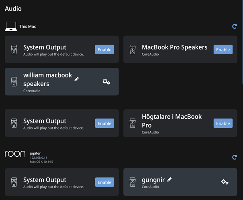
Task: Click speaker icon of System Output beside gungnir
Action: [14, 182]
